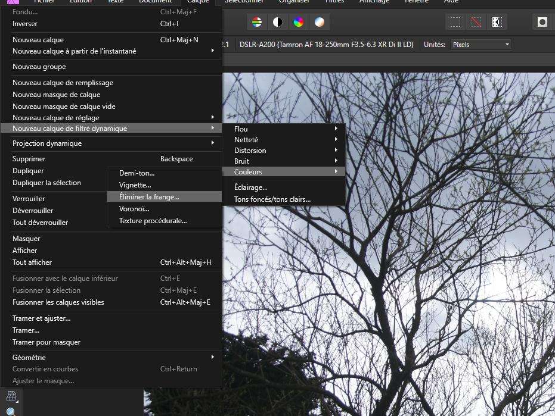Click the Fondu... menu entry
This screenshot has height=416, width=555.
coord(111,12)
